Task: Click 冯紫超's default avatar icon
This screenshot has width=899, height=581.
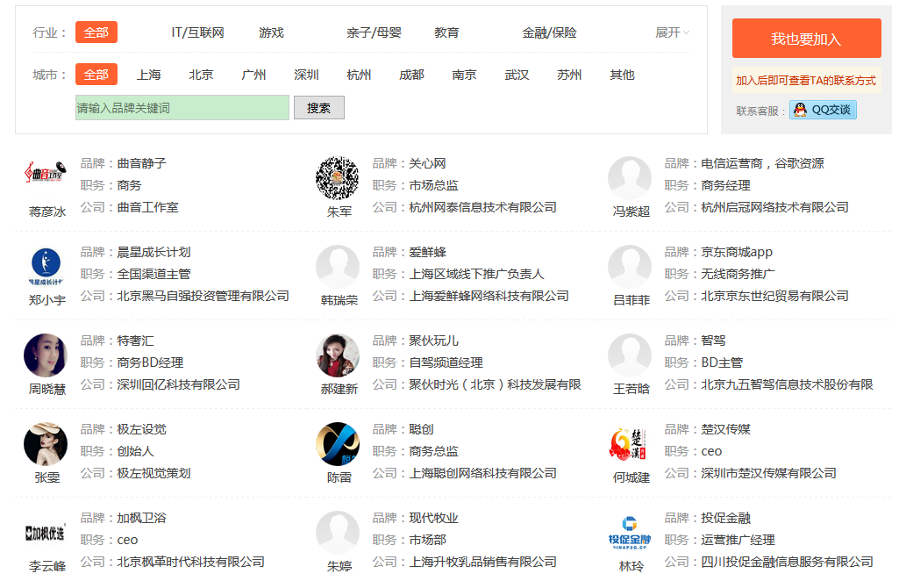Action: pyautogui.click(x=630, y=178)
